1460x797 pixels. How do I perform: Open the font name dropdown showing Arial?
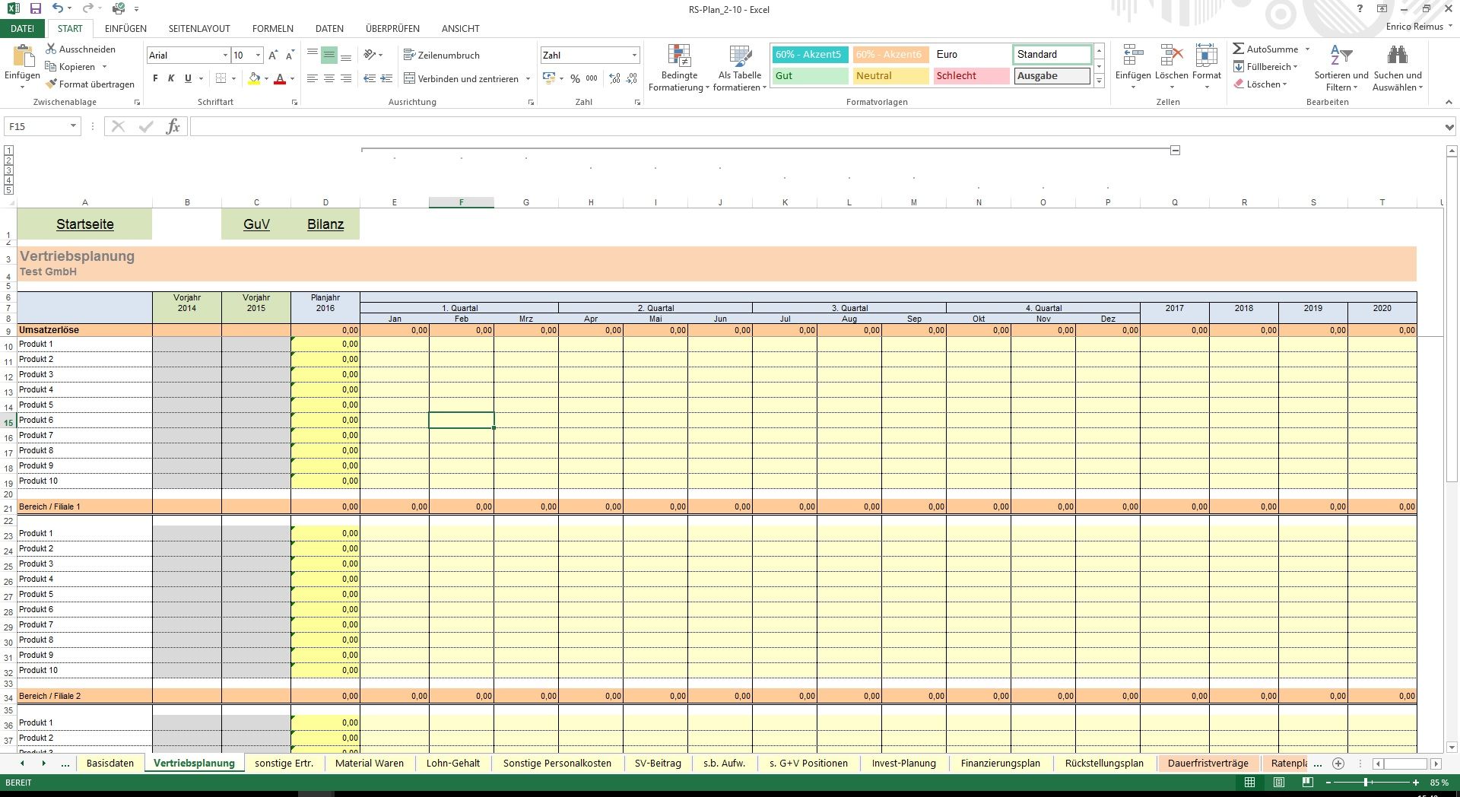(x=225, y=56)
